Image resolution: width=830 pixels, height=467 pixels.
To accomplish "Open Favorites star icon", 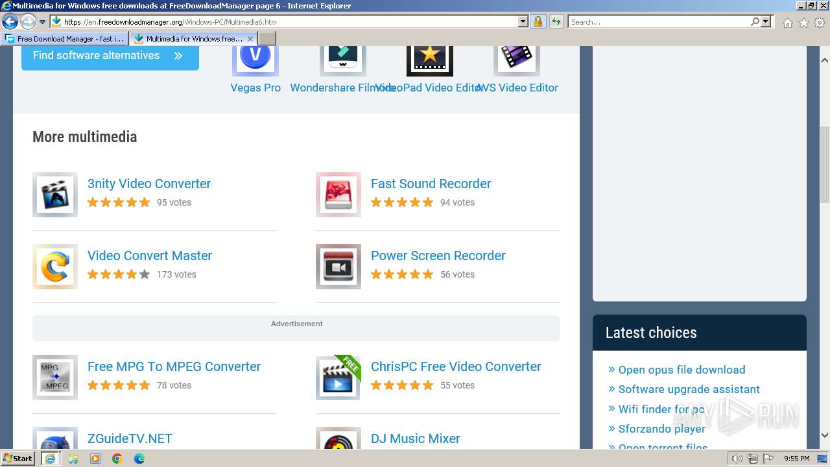I will [803, 23].
